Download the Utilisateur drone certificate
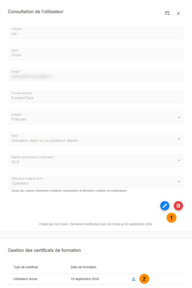Image resolution: width=192 pixels, height=288 pixels. [x=134, y=279]
